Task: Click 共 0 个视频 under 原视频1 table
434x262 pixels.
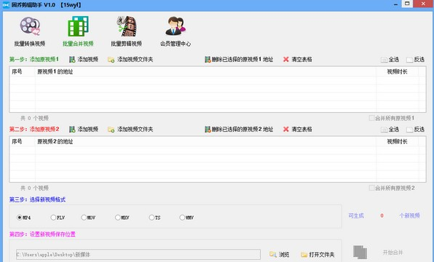Action: tap(35, 118)
